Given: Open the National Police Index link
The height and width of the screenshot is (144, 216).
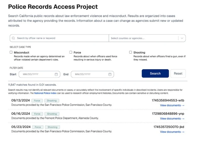Looking at the screenshot, I should tap(45, 93).
